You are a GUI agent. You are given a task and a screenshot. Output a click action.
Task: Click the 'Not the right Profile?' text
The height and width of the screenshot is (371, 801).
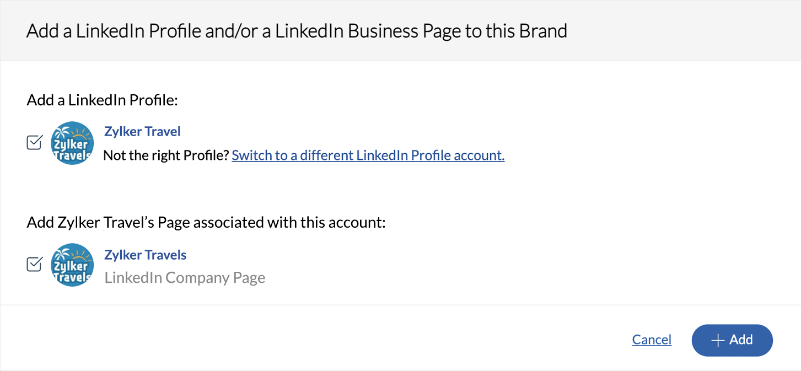coord(166,155)
